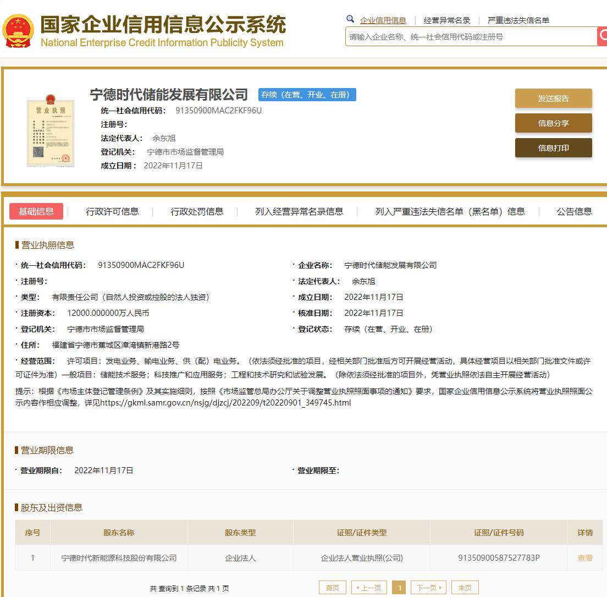Open the business license thumbnail image

pos(51,131)
